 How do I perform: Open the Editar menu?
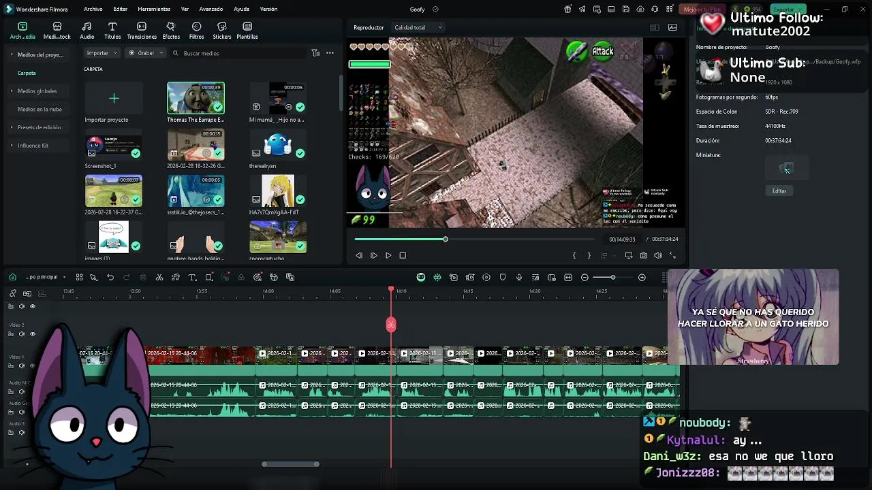click(x=121, y=9)
